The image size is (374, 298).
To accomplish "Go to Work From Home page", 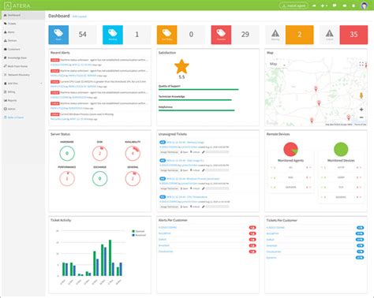I will point(17,66).
